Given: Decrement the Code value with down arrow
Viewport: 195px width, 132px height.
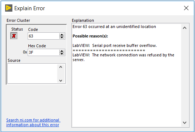Looking at the screenshot, I should (x=62, y=37).
